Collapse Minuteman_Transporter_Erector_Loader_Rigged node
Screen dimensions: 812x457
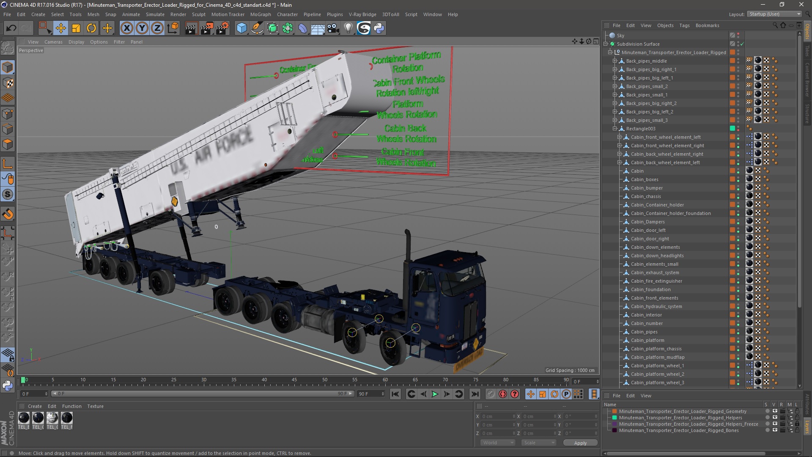pyautogui.click(x=610, y=52)
